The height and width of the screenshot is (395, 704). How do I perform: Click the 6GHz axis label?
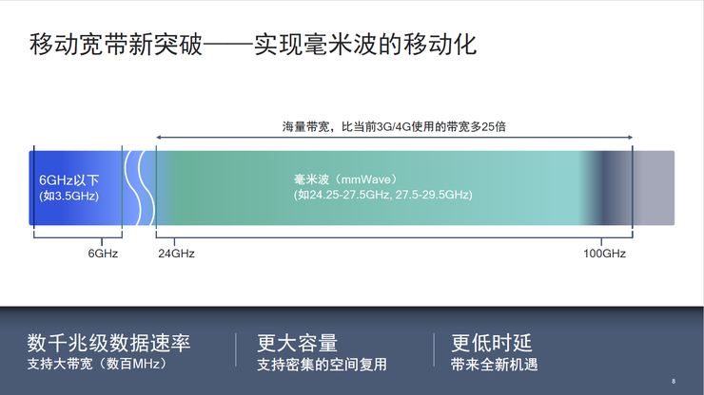pyautogui.click(x=103, y=254)
